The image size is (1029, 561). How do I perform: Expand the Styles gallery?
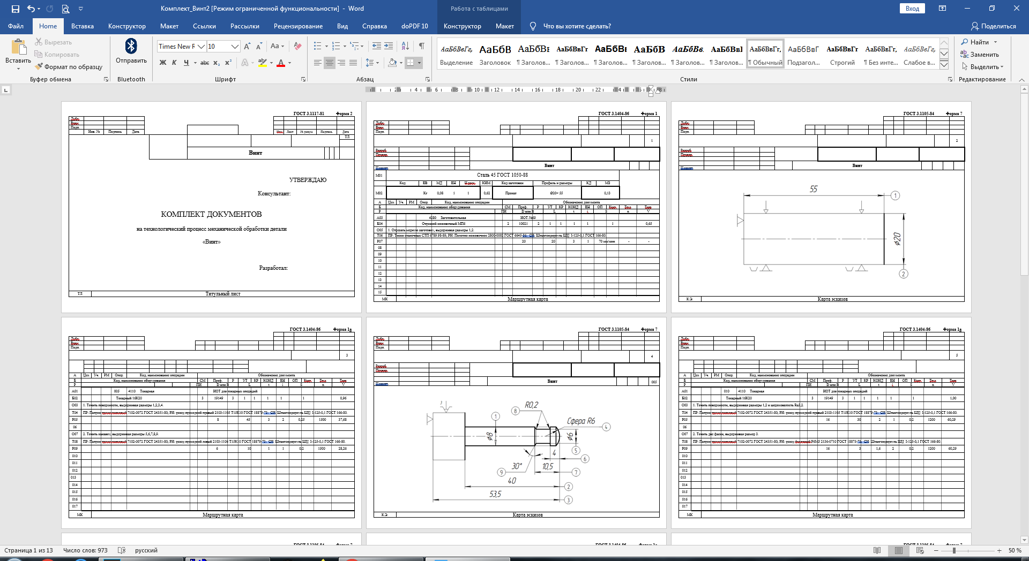point(944,65)
